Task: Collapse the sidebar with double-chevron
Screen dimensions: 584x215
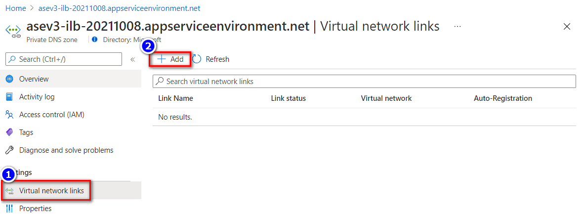Action: coord(132,59)
